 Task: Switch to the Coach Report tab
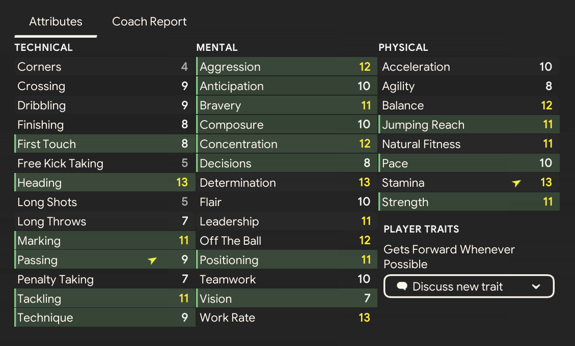tap(149, 22)
